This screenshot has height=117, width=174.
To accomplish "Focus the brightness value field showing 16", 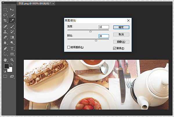I will (x=104, y=27).
